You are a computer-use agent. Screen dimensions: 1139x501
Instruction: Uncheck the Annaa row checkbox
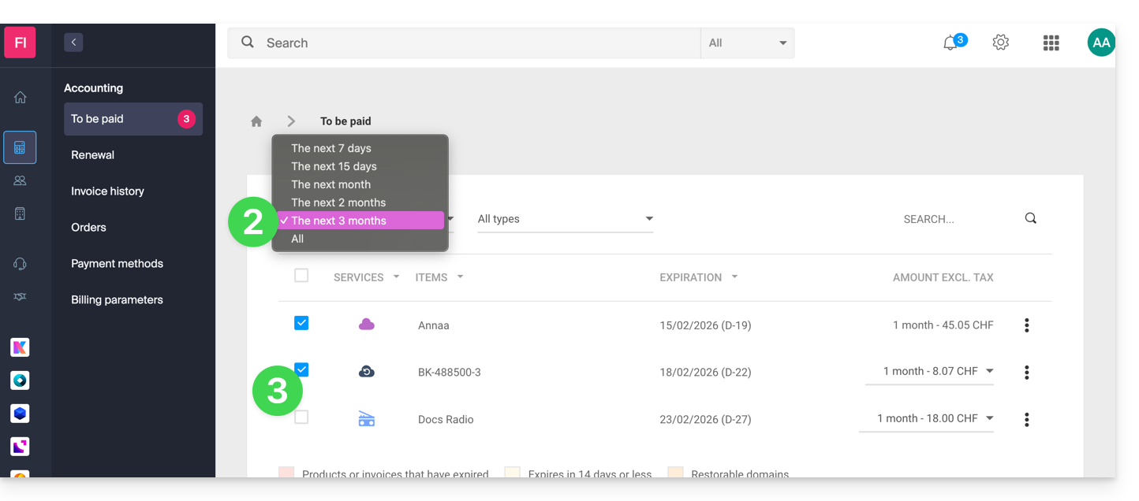301,323
